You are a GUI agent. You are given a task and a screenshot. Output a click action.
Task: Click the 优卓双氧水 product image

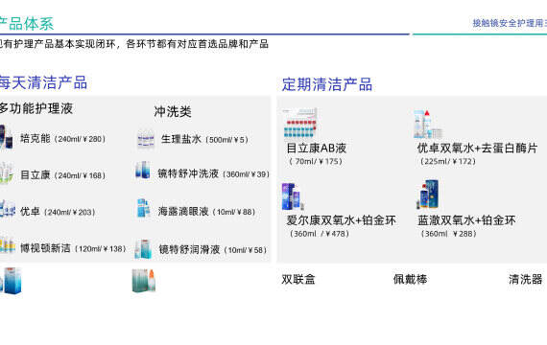coord(428,125)
